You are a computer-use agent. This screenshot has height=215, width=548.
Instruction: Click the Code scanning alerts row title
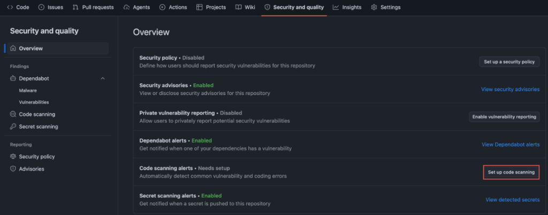click(x=166, y=168)
